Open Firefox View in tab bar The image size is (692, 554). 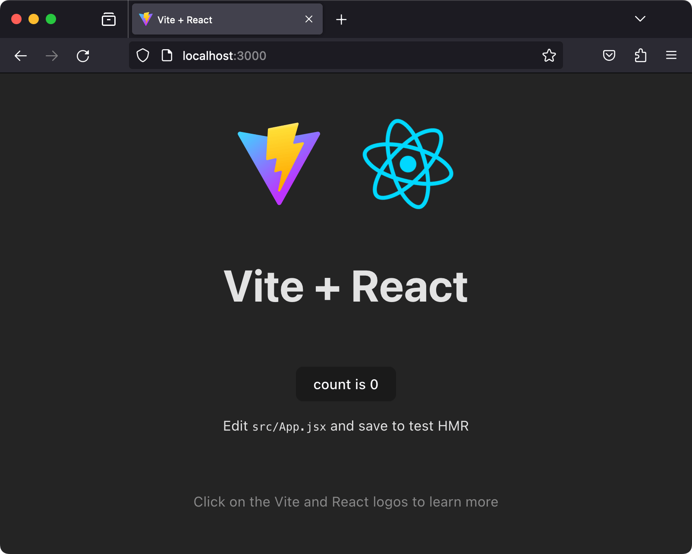(109, 19)
